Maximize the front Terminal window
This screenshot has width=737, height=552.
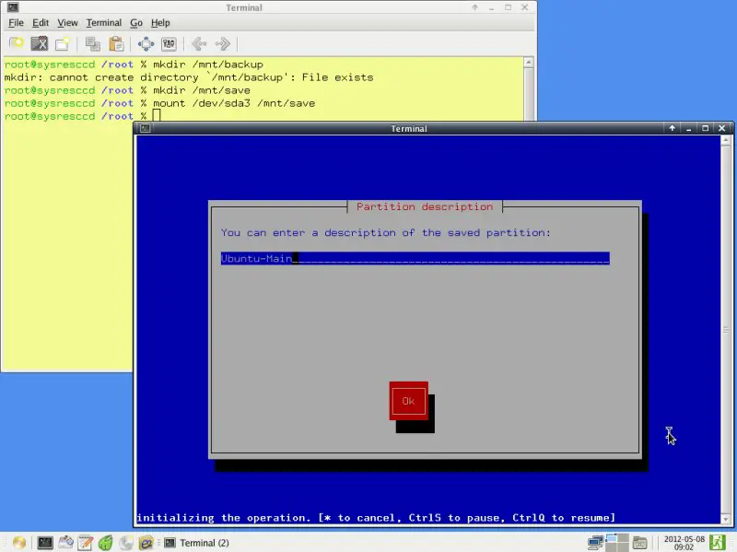pyautogui.click(x=705, y=128)
